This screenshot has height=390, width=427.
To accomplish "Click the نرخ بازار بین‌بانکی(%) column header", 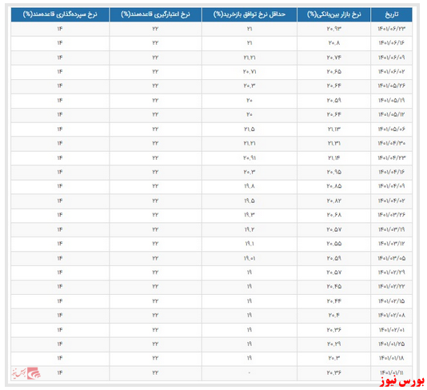I will tap(333, 14).
